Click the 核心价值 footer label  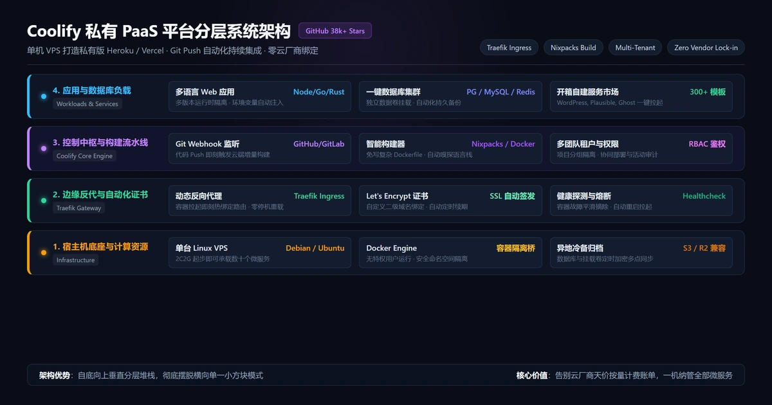click(532, 375)
